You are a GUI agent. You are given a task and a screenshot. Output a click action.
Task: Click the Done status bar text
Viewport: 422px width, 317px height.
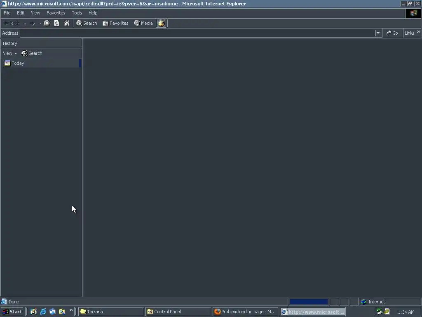click(x=14, y=302)
